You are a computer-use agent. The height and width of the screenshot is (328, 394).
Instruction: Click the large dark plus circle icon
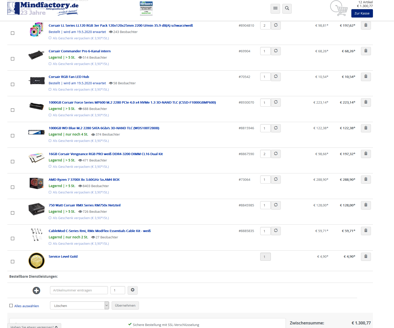pos(37,290)
